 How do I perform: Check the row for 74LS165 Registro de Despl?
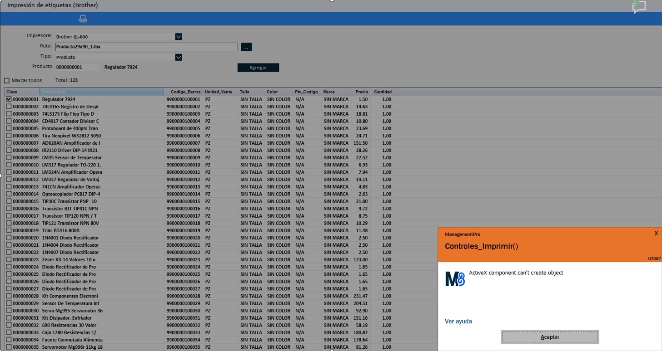coord(9,107)
